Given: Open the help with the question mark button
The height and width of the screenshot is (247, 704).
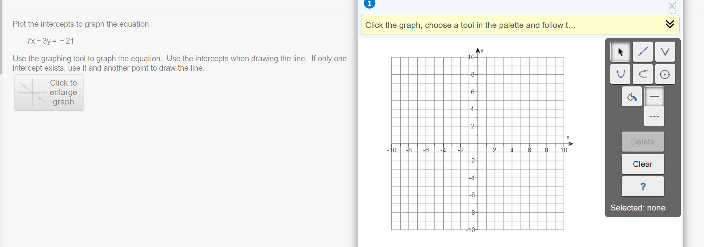Looking at the screenshot, I should pos(643,187).
